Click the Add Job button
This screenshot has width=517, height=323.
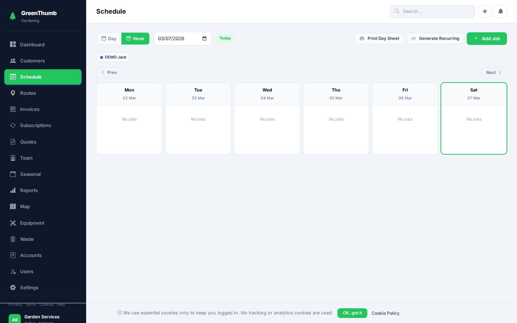(x=486, y=38)
